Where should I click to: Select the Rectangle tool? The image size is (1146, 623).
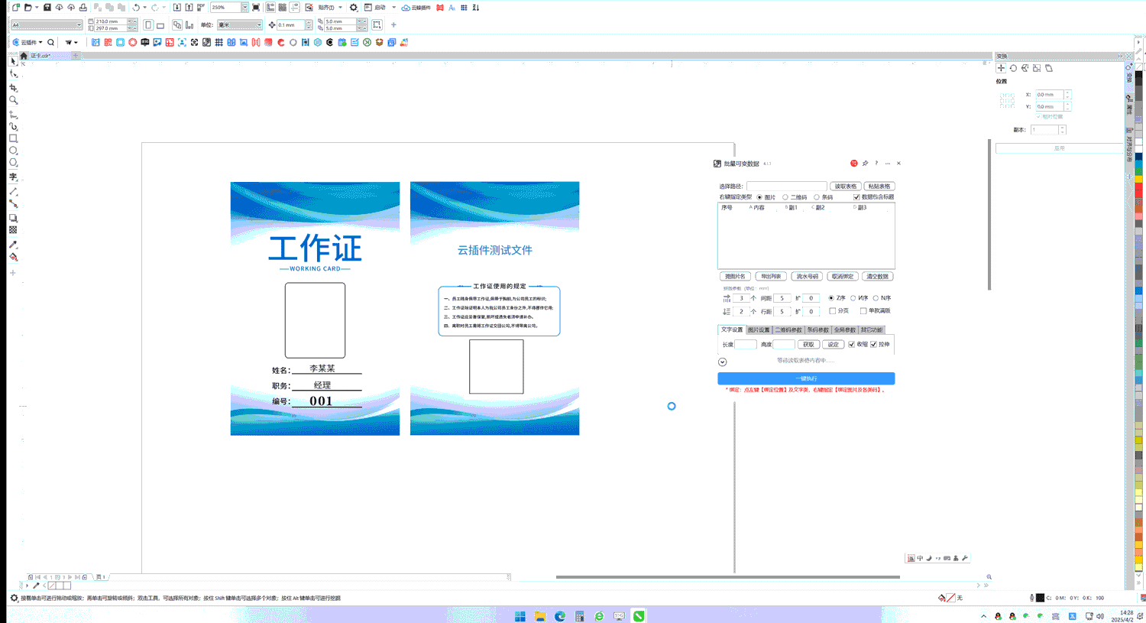click(13, 139)
